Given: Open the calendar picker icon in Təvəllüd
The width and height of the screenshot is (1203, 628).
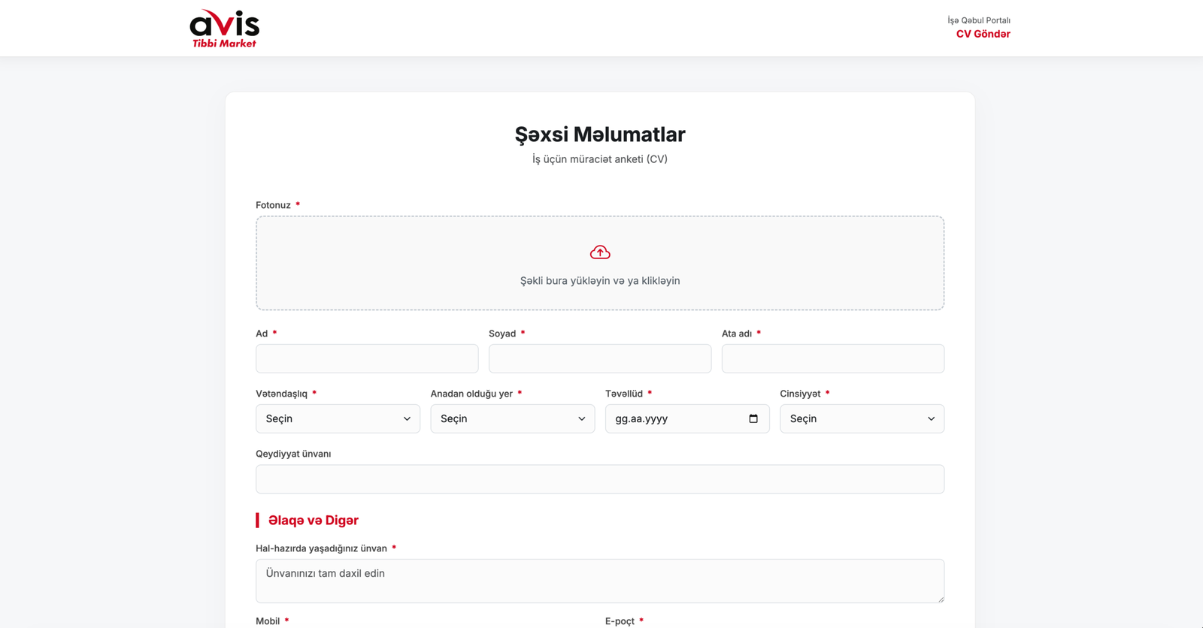Looking at the screenshot, I should click(x=753, y=418).
